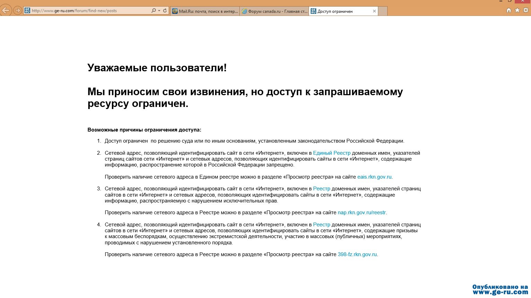
Task: Refresh the page with the reload icon
Action: coord(165,11)
